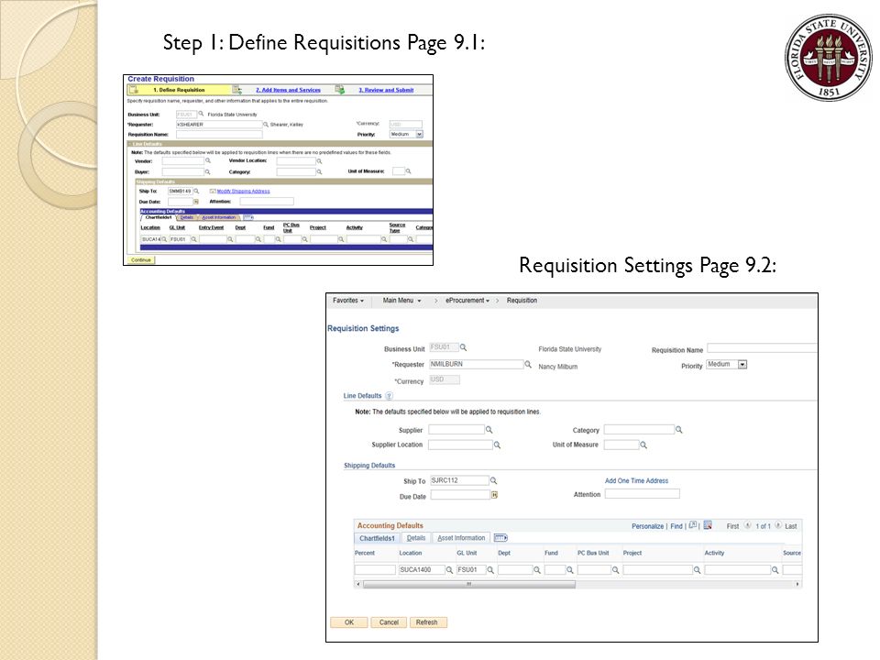This screenshot has height=660, width=880.
Task: Click previous row arrow beside 1 of 1
Action: [x=748, y=526]
